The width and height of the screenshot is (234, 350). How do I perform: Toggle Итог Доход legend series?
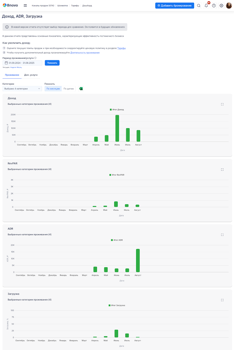tap(117, 109)
